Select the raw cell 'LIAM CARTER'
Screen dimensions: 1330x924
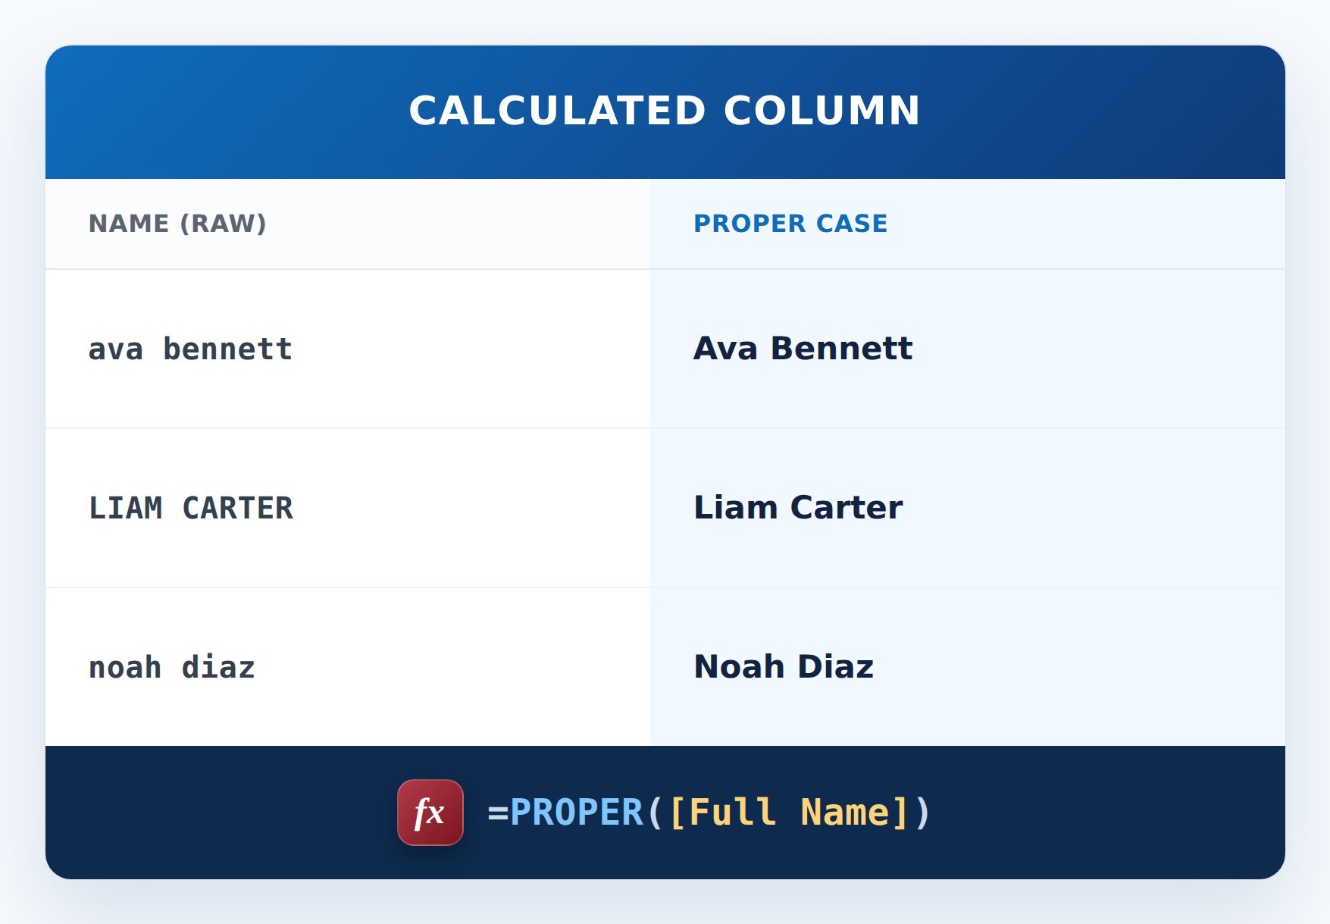[x=348, y=508]
